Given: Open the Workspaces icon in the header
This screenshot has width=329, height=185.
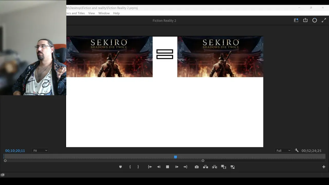Looking at the screenshot, I should click(x=296, y=20).
